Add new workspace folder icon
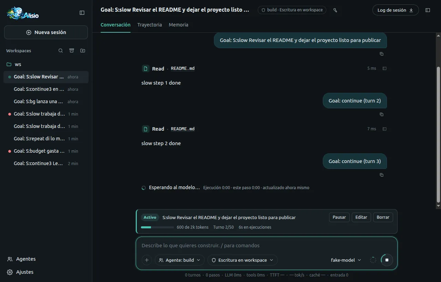Viewport: 441px width, 282px height. [x=83, y=51]
